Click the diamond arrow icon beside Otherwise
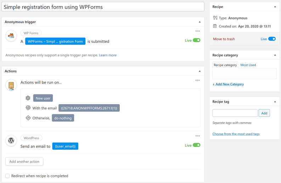The image size is (281, 183). click(28, 118)
